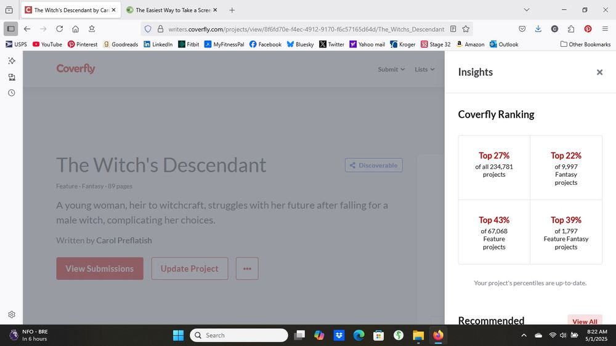Open File Explorer from the taskbar
616x346 pixels.
click(418, 336)
